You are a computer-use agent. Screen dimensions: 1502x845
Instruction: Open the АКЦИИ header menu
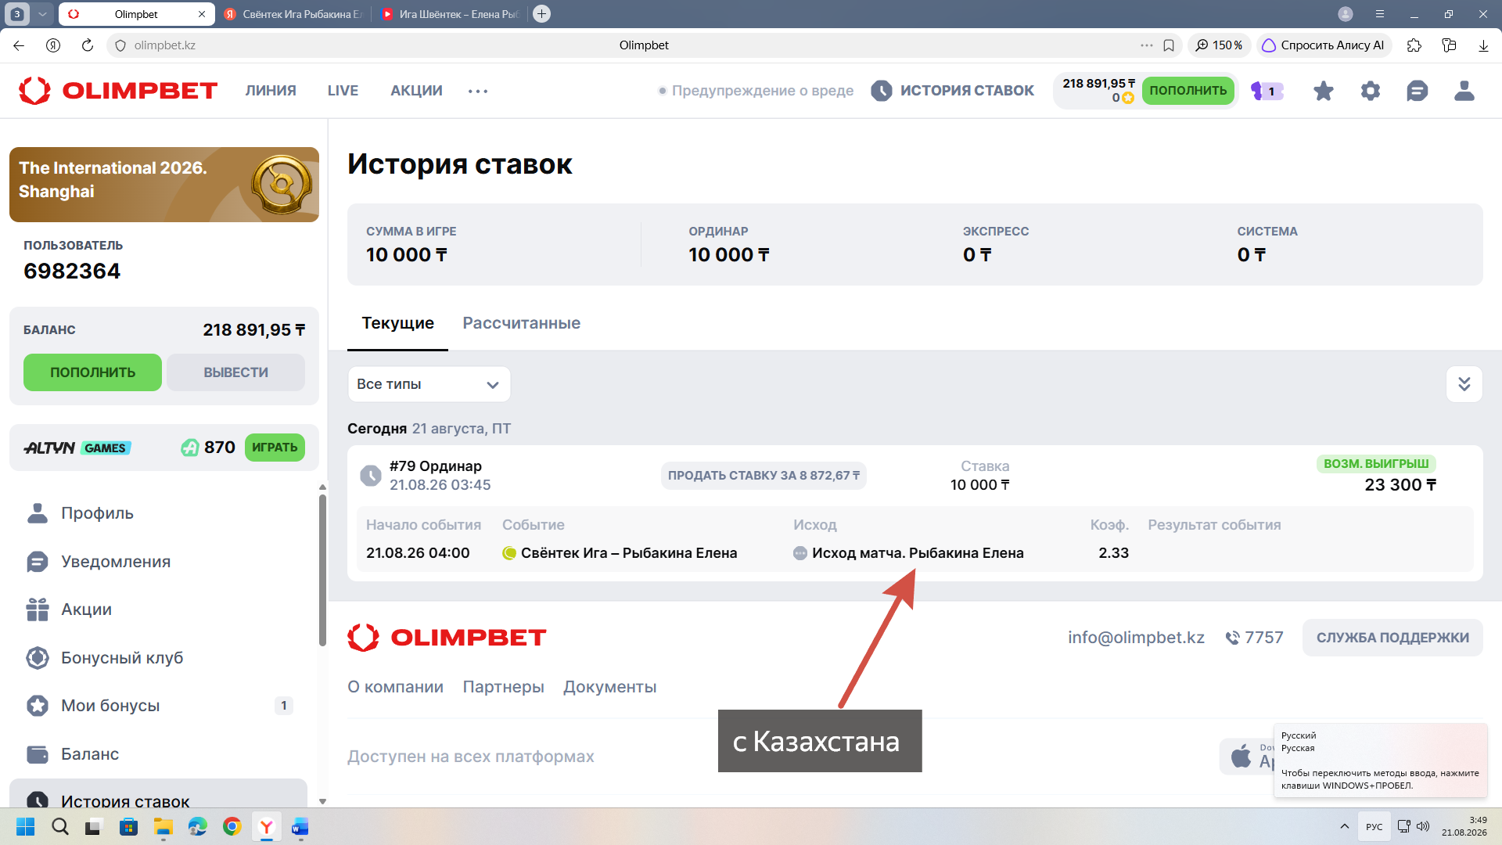(416, 91)
